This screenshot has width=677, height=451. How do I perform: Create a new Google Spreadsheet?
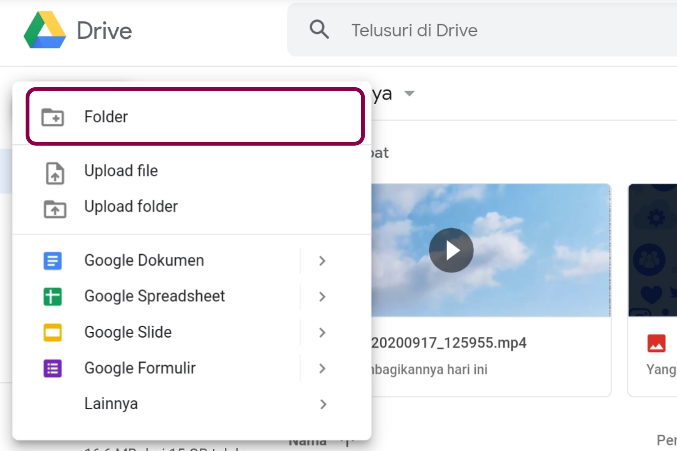156,296
